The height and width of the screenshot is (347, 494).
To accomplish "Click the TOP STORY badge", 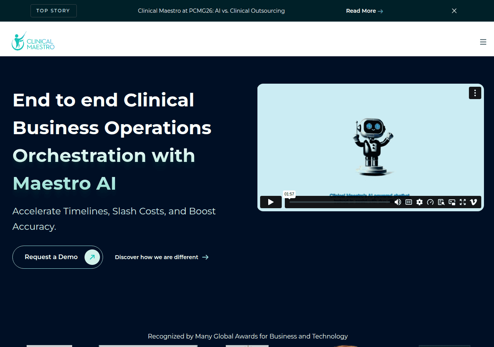I will click(x=54, y=11).
